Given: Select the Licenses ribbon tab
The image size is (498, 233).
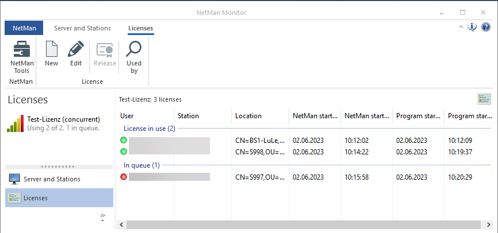Looking at the screenshot, I should point(140,28).
